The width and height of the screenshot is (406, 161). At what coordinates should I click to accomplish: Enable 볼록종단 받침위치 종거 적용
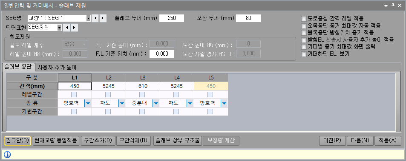click(x=304, y=33)
